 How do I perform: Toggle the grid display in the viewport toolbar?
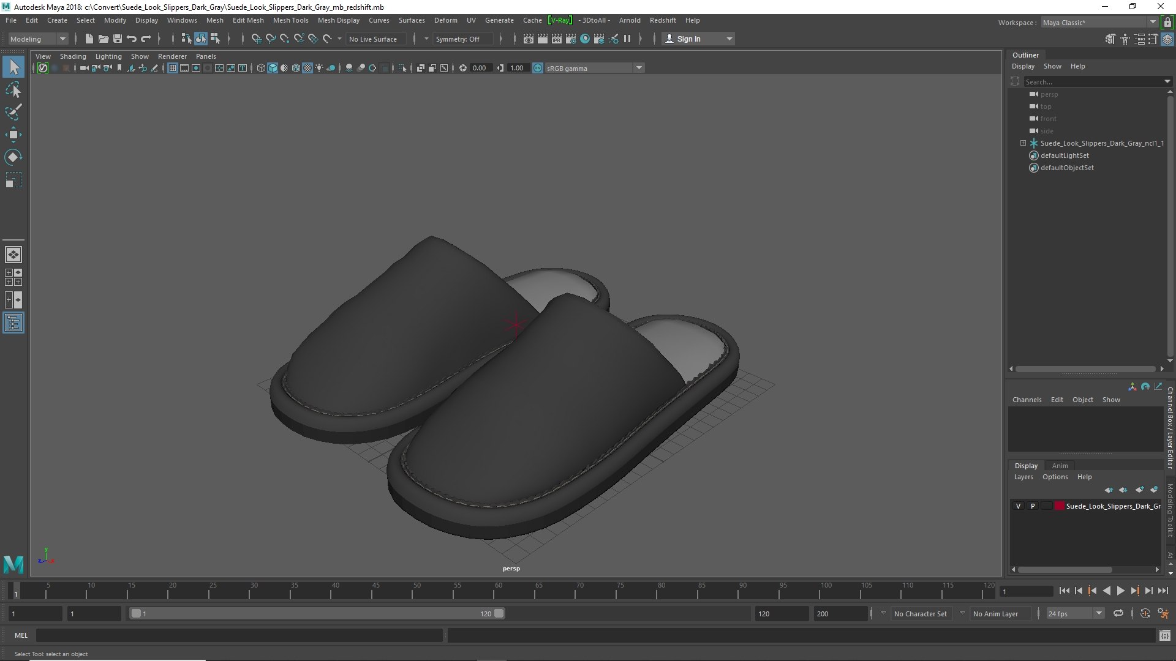pyautogui.click(x=173, y=68)
